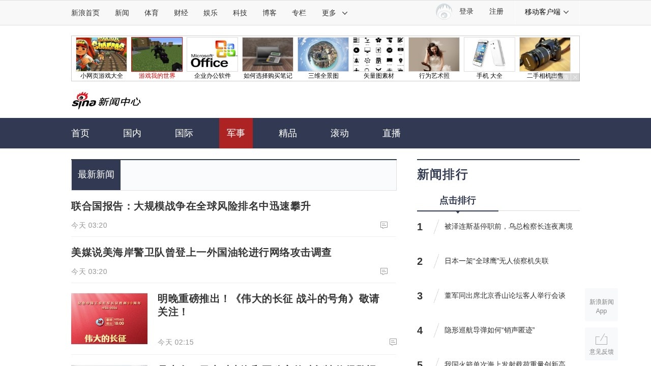Open comments for the 伟大的长征 article

click(393, 342)
